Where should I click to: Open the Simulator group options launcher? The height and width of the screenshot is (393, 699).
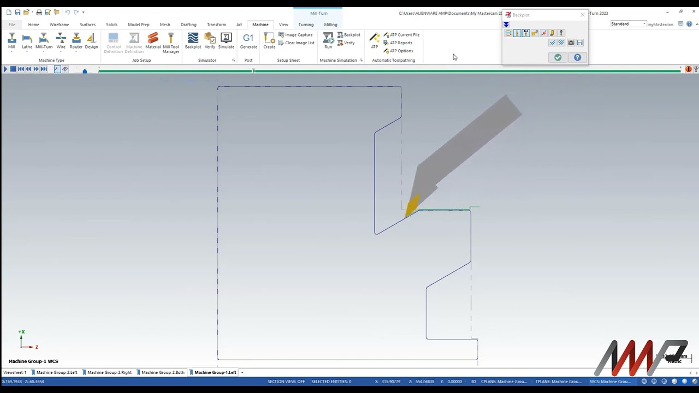234,60
